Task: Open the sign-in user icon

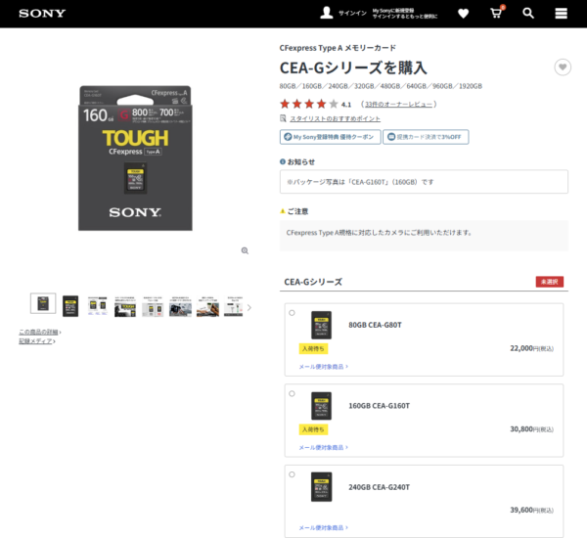Action: 327,13
